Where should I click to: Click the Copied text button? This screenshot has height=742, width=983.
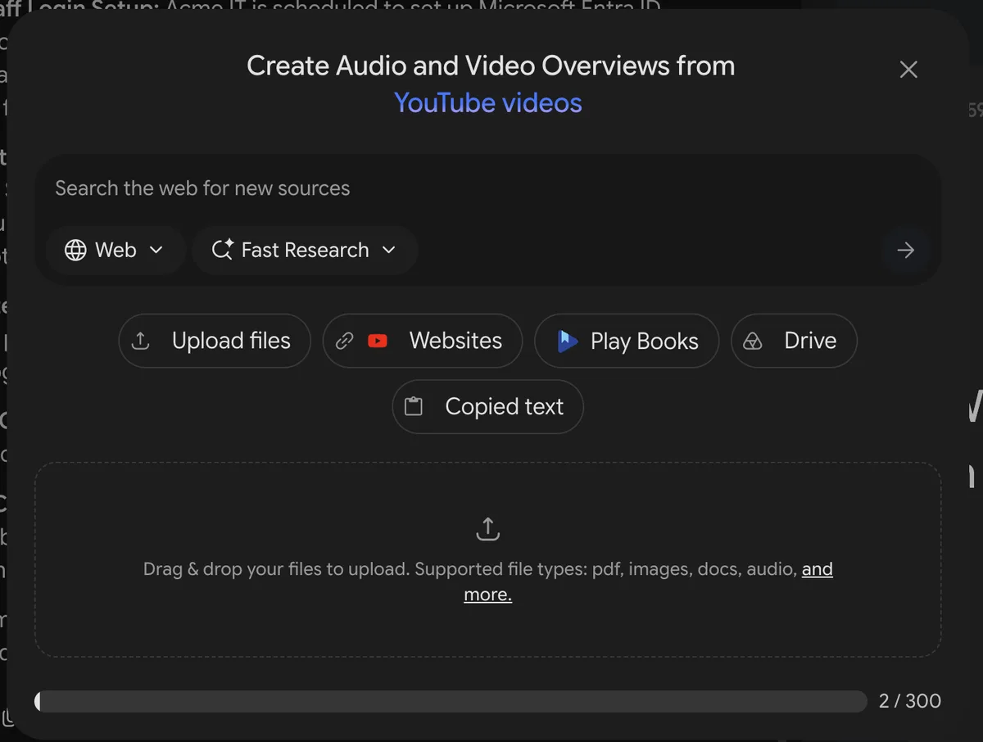487,406
